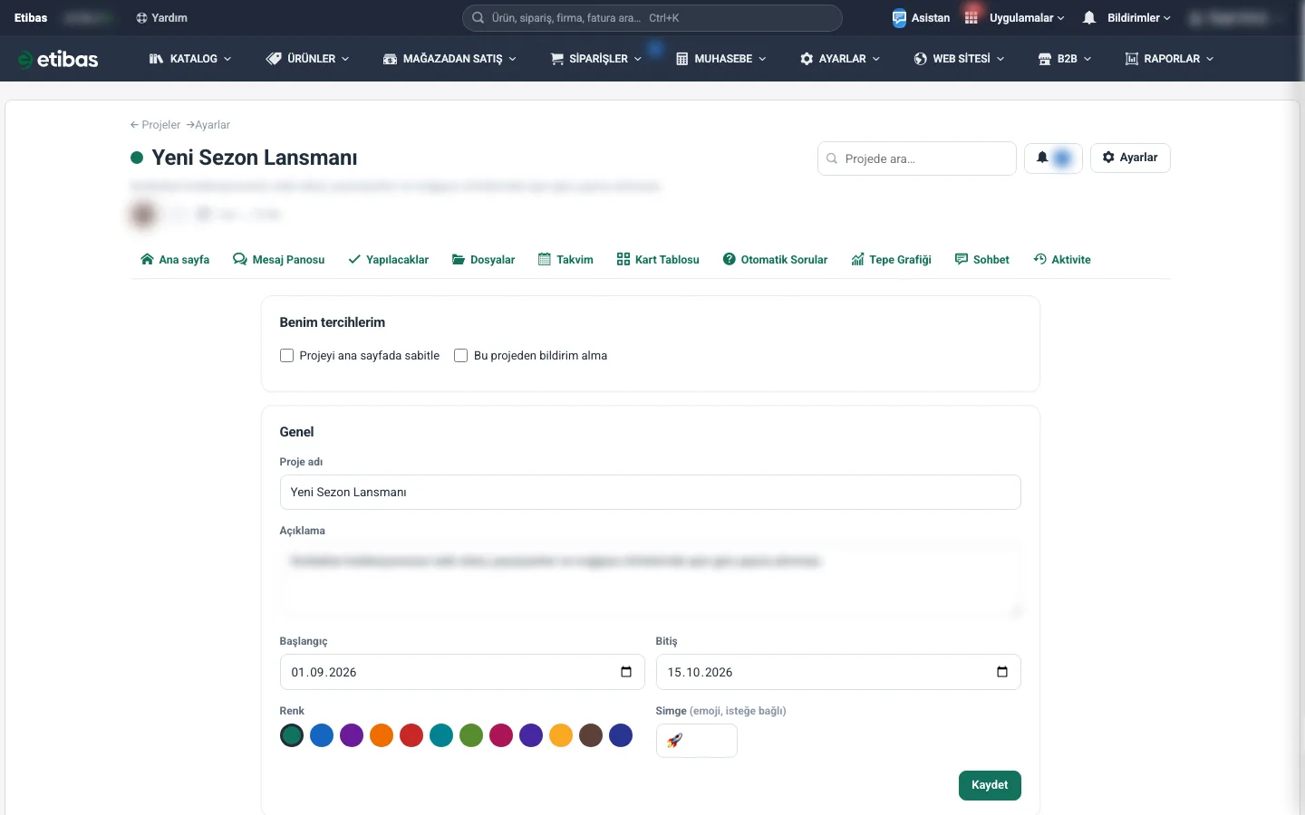Screen dimensions: 1305x815
Task: Click the project Ayarlar gear button
Action: pyautogui.click(x=1130, y=158)
